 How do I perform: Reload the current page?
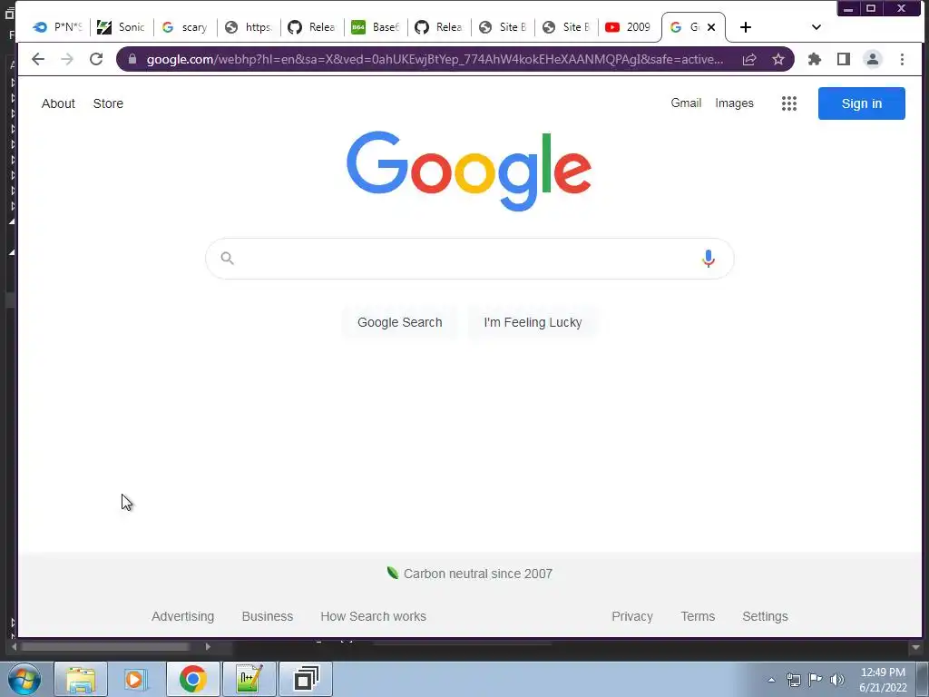click(x=96, y=59)
